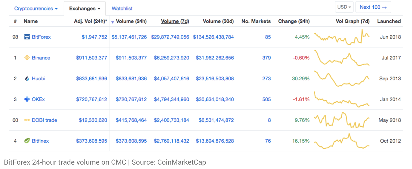Select Binance 24h change -0.60%
Viewport: 412px width, 169px height.
coord(301,58)
